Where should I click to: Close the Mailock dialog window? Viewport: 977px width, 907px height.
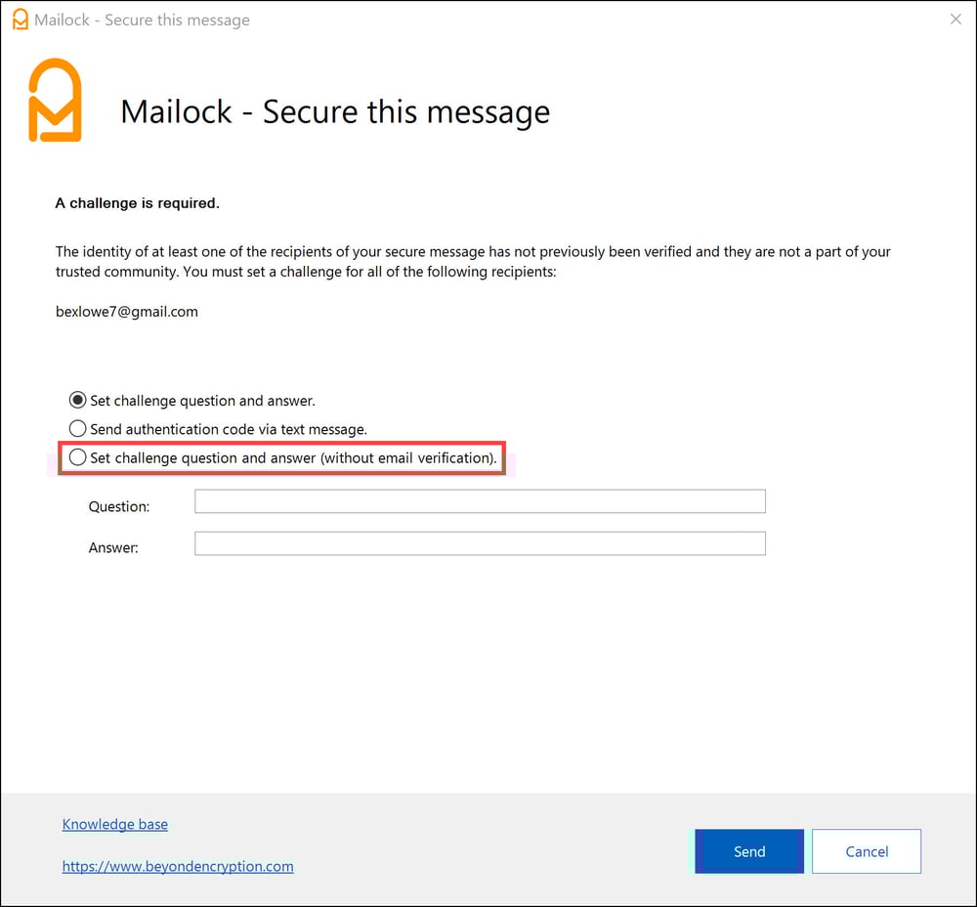pos(956,20)
